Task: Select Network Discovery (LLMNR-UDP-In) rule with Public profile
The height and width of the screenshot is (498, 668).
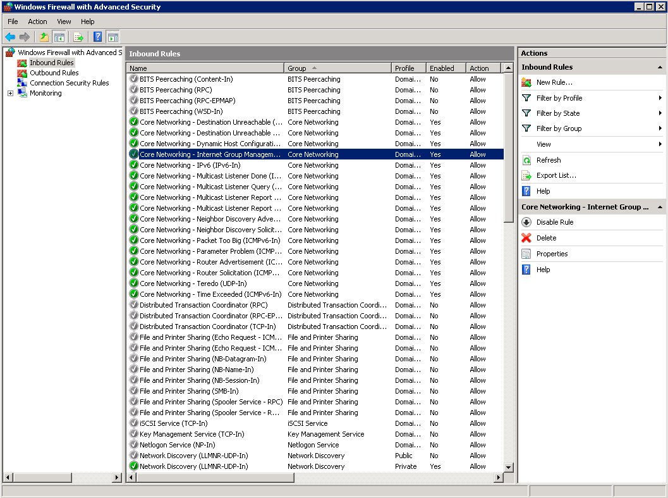Action: 315,456
